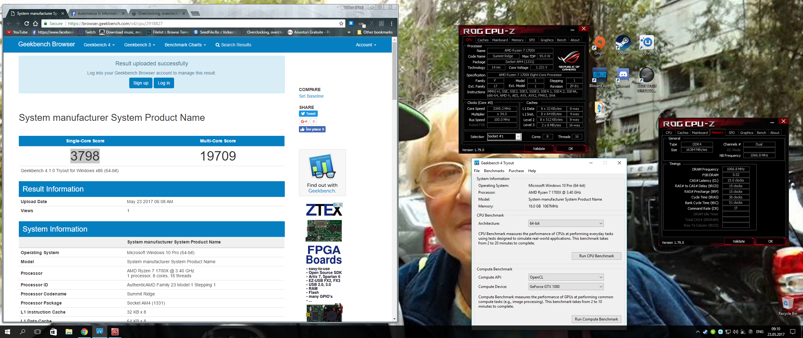This screenshot has height=338, width=803.
Task: Click the Tweet share button
Action: pyautogui.click(x=308, y=114)
